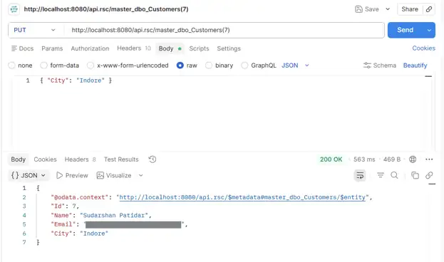Click inside the request body editor line

coord(76,80)
